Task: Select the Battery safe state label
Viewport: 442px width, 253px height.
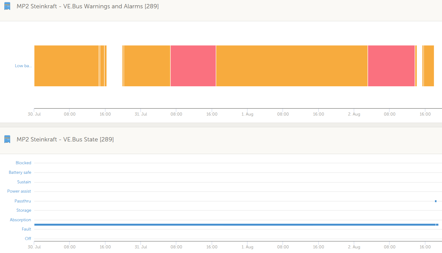Action: coord(20,172)
